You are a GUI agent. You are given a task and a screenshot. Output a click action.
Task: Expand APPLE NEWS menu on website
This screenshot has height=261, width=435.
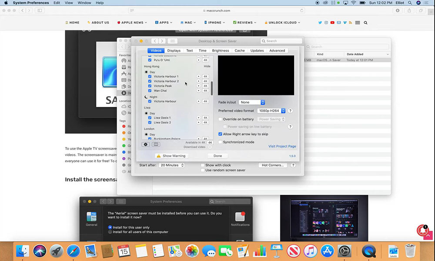[x=132, y=23]
